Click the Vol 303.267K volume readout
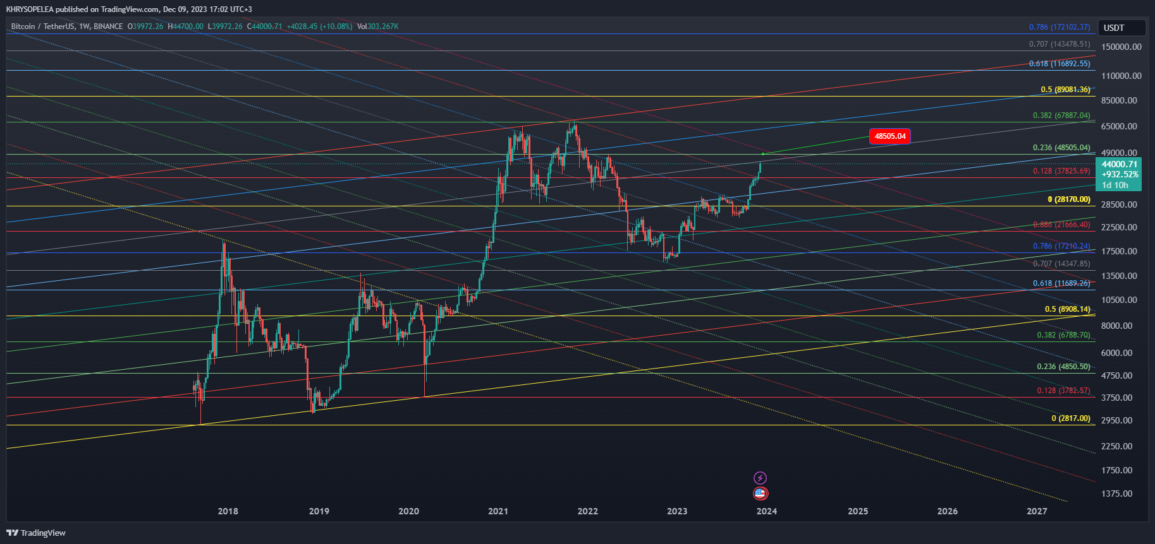The width and height of the screenshot is (1155, 544). point(377,27)
